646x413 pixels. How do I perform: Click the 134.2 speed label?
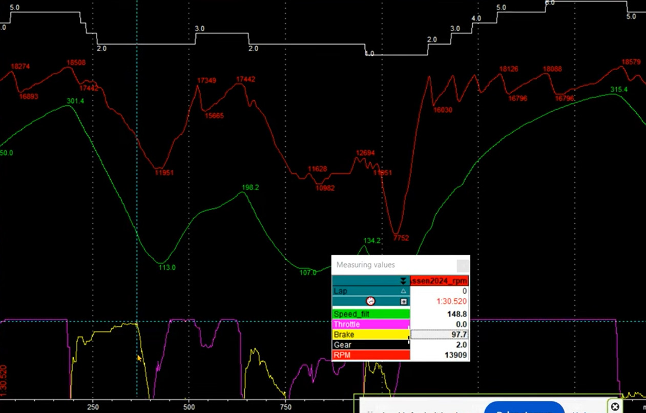click(372, 240)
